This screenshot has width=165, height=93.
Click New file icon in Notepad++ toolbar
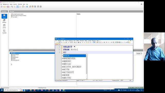point(56,42)
